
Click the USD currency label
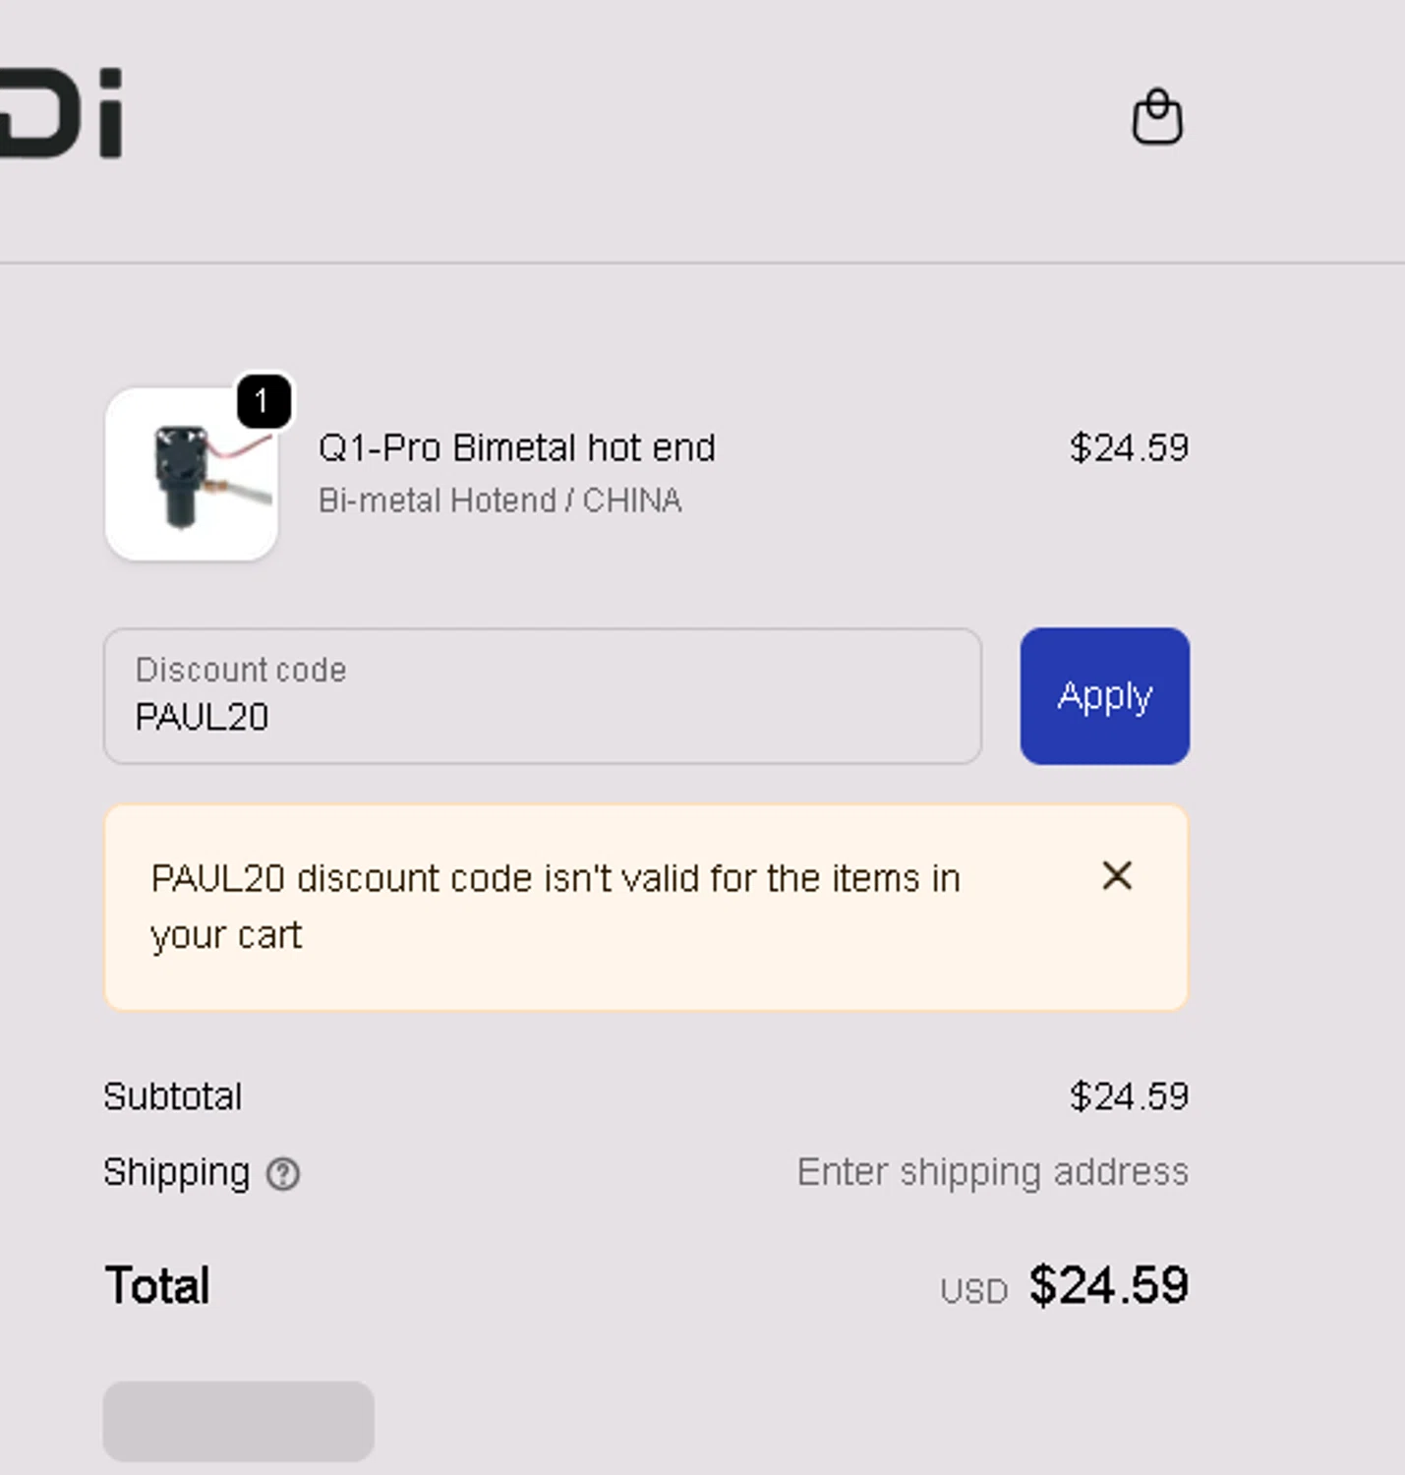973,1291
